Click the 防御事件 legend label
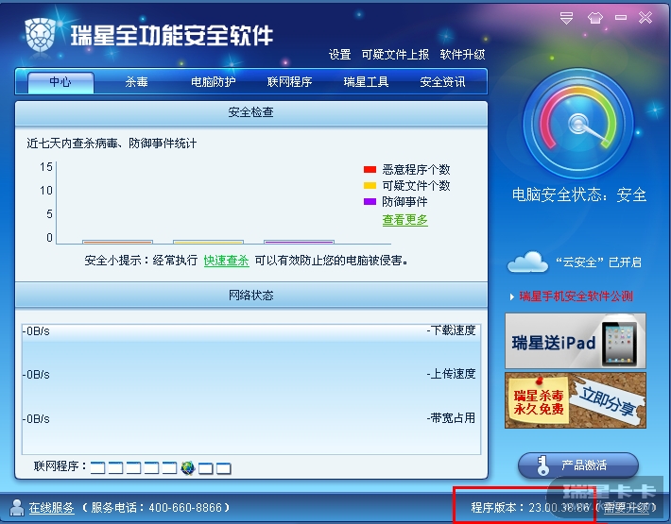 point(404,202)
